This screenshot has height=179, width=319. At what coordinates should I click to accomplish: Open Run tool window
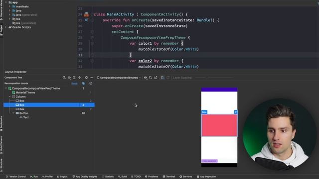(34, 177)
